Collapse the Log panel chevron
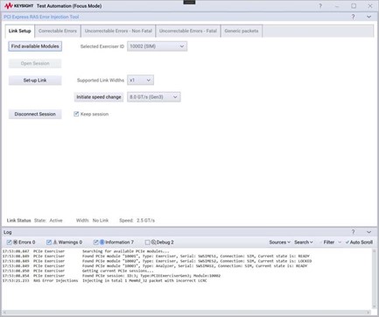 [369, 232]
